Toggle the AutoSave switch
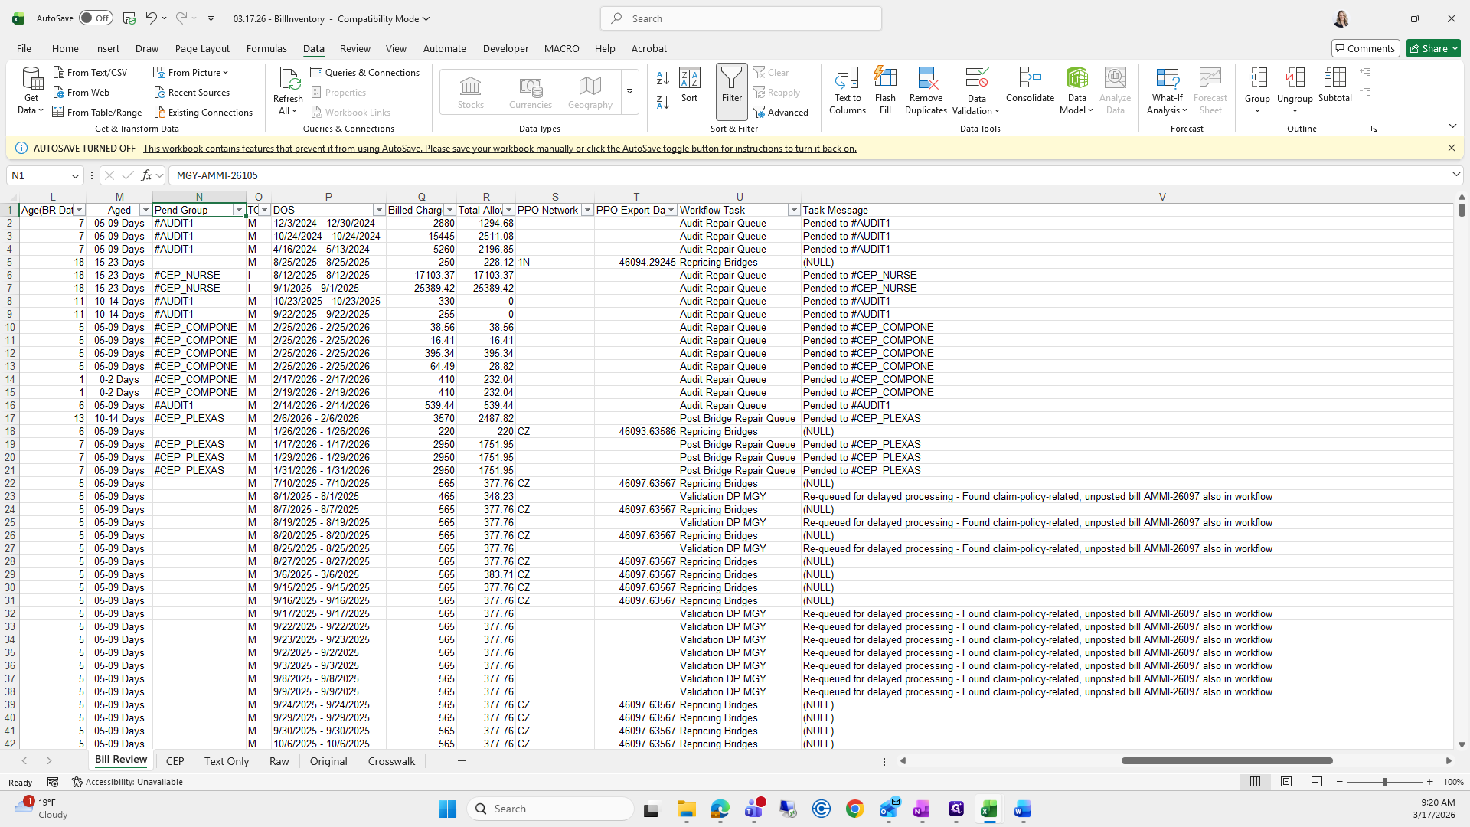The width and height of the screenshot is (1470, 827). pyautogui.click(x=96, y=18)
